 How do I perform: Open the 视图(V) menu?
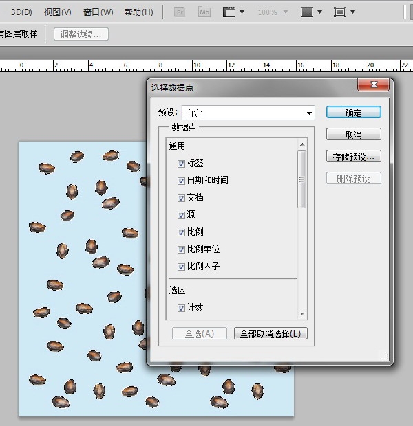[x=57, y=12]
